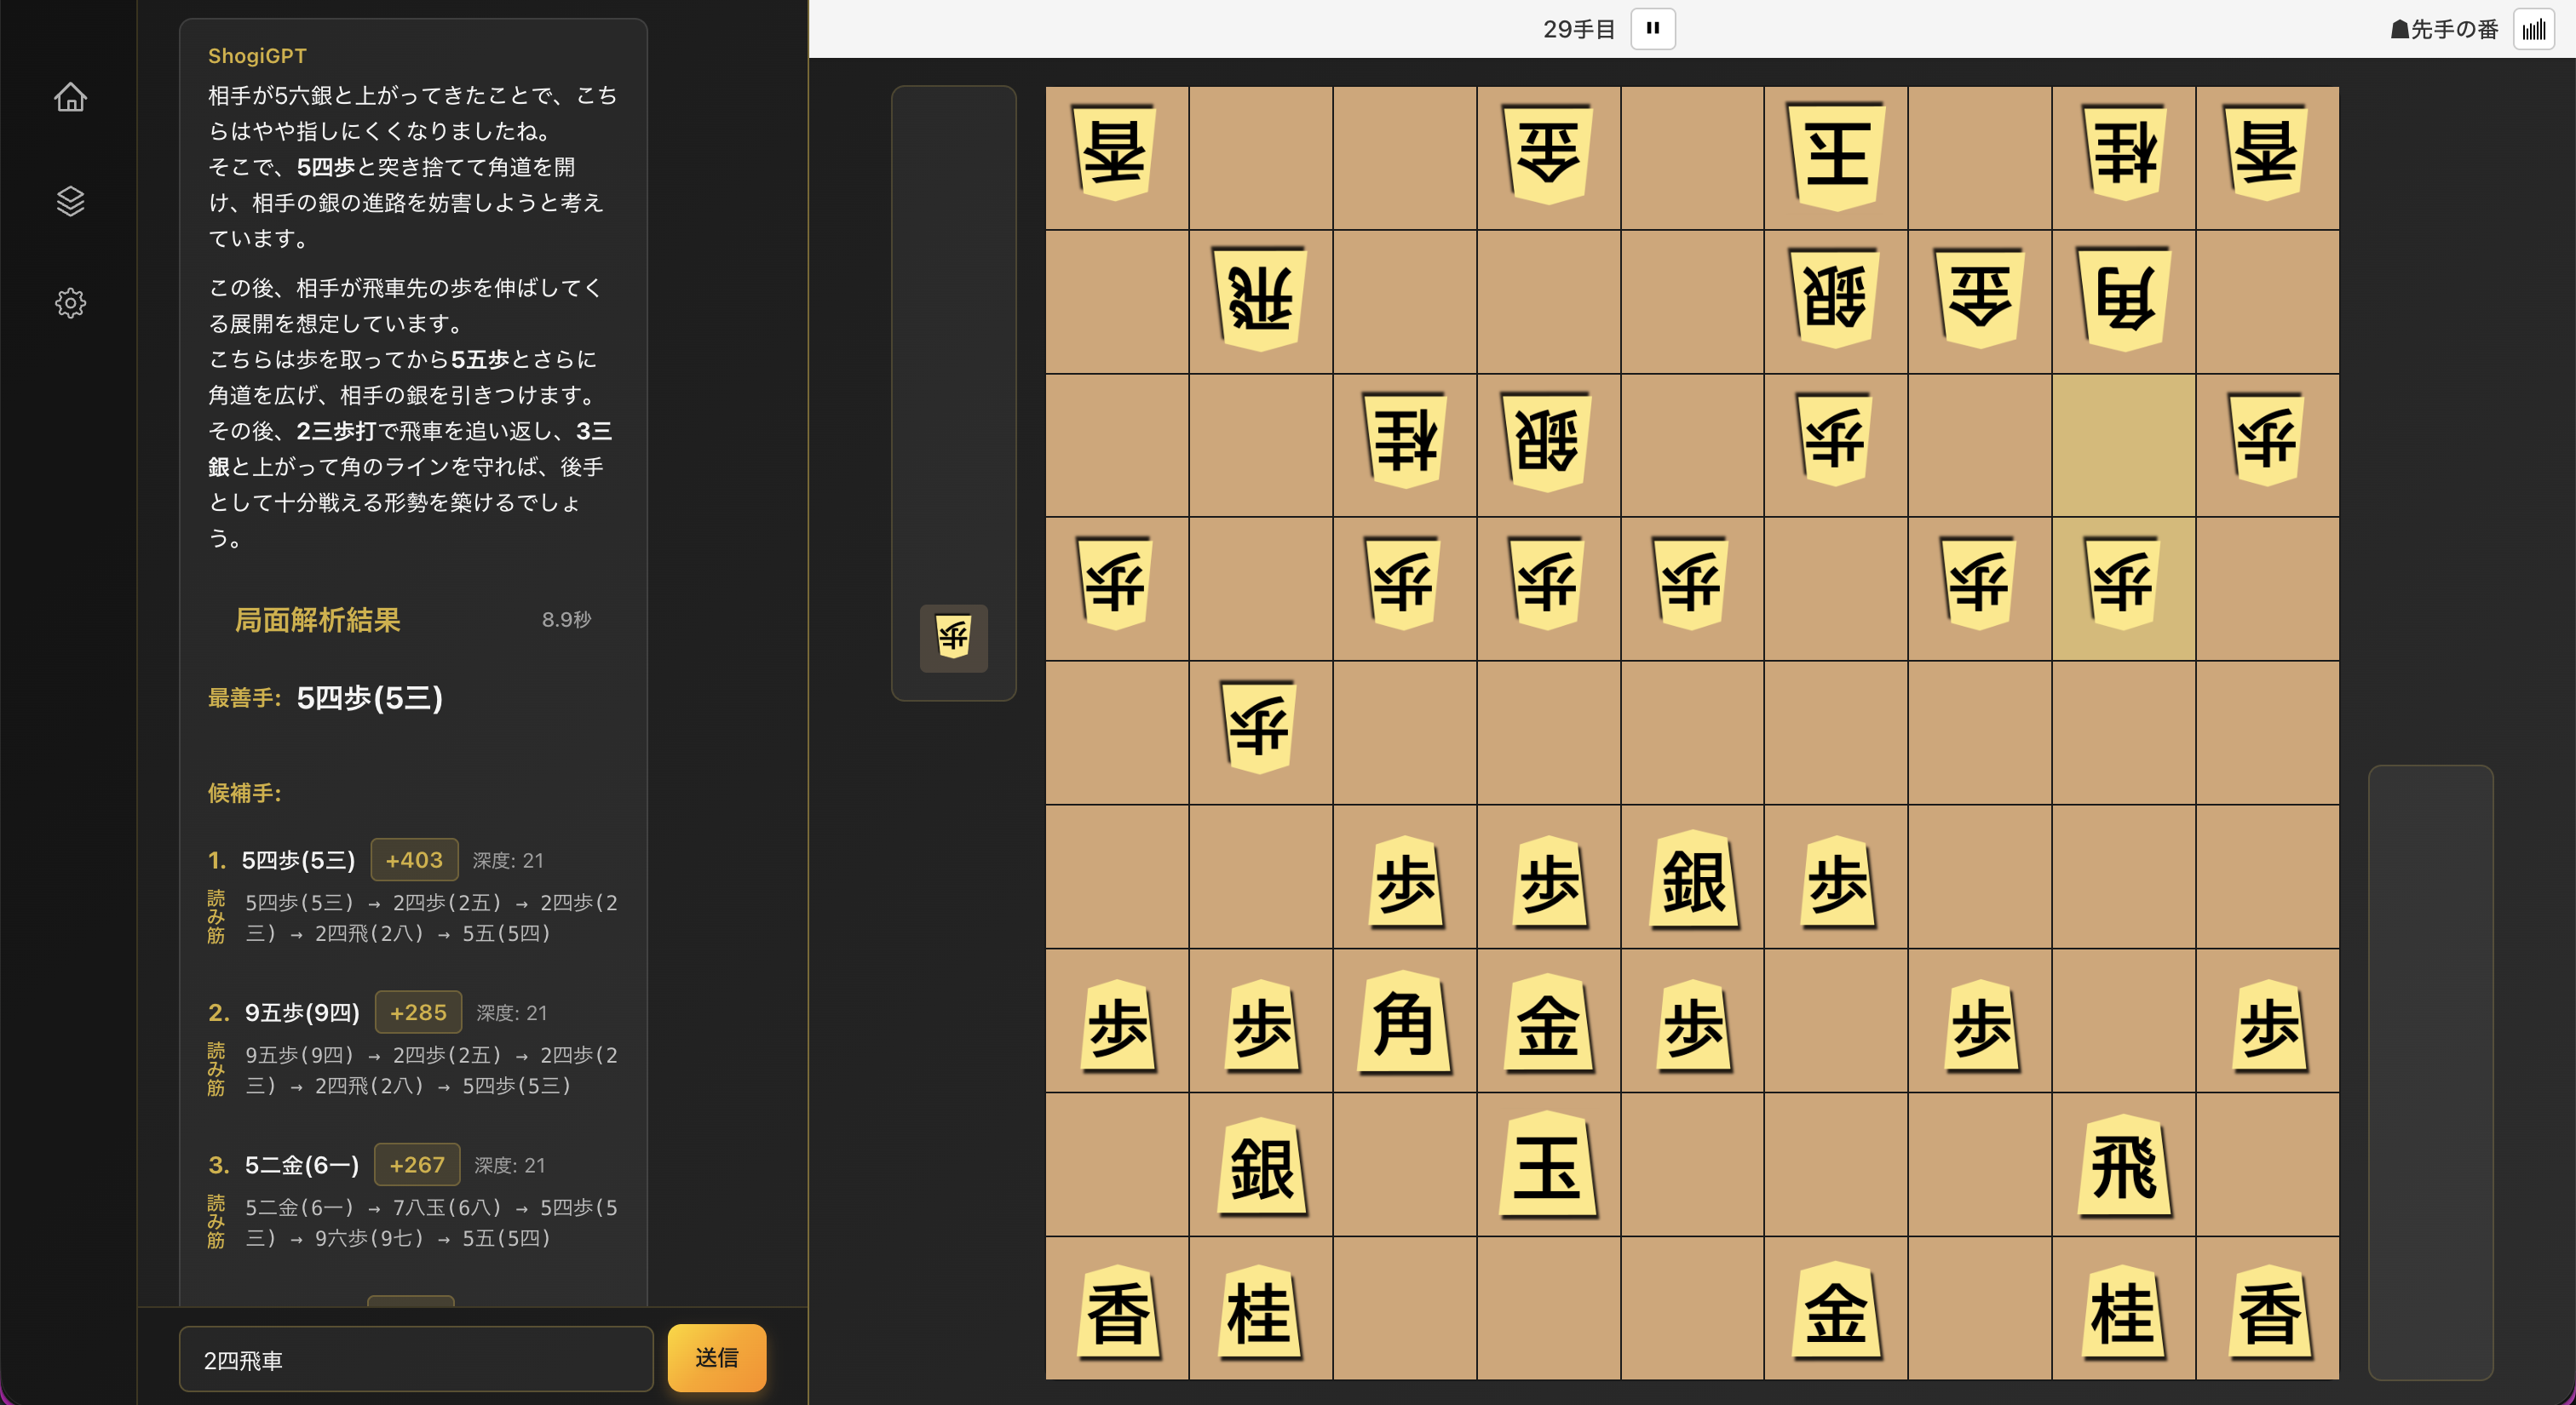Click the +403 evaluation badge
This screenshot has height=1405, width=2576.
pyautogui.click(x=414, y=860)
